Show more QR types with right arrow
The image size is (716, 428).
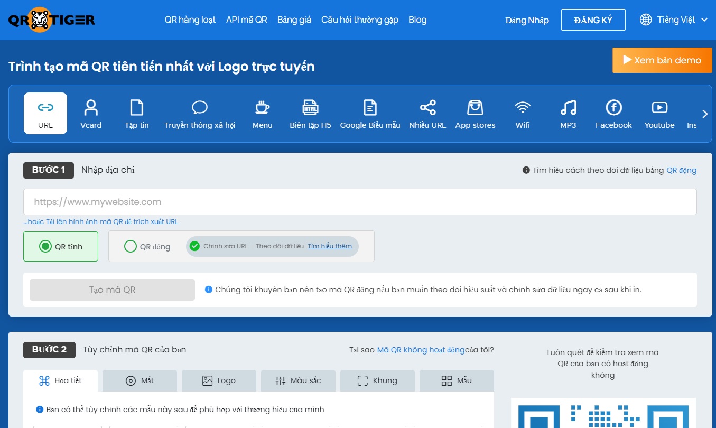[x=704, y=114]
